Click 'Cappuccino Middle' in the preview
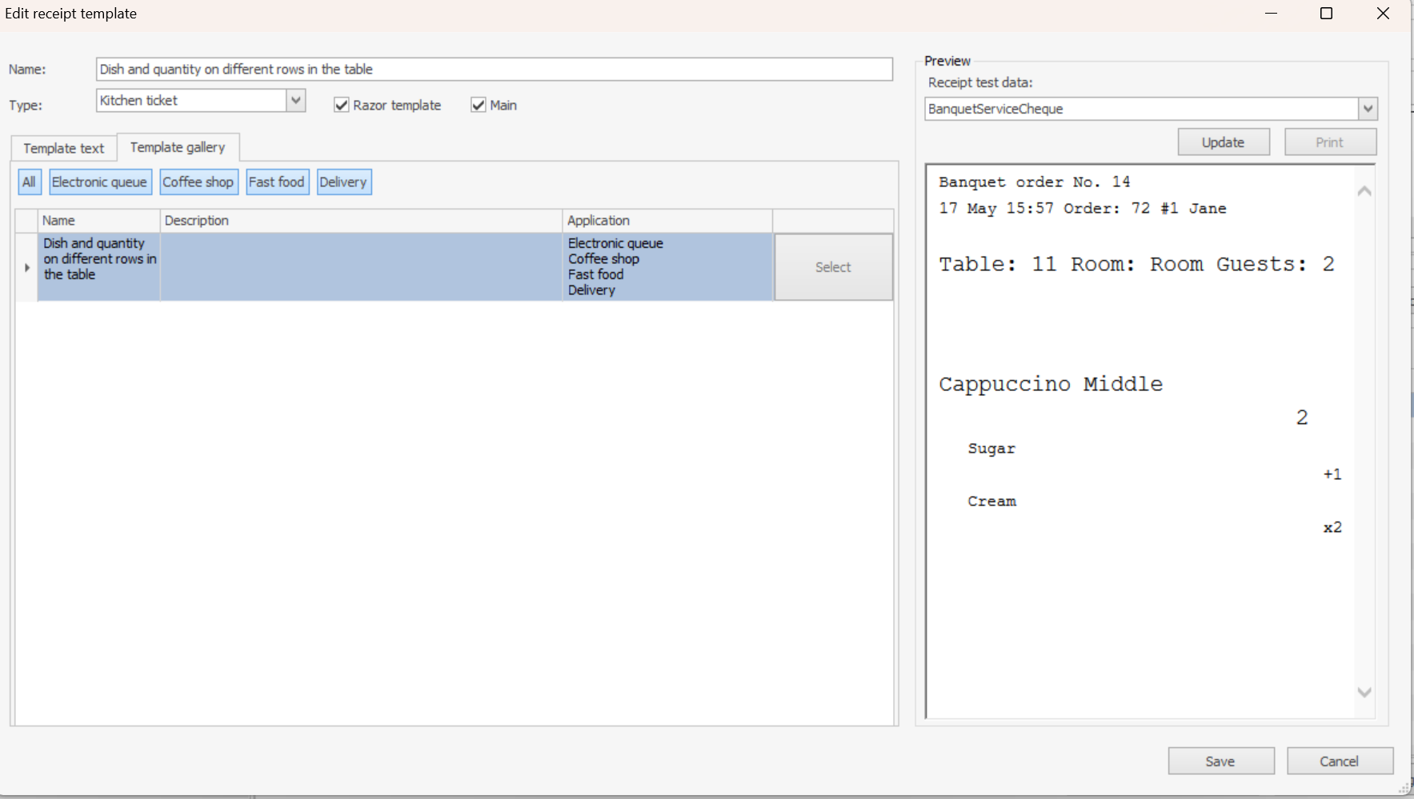 (x=1051, y=384)
